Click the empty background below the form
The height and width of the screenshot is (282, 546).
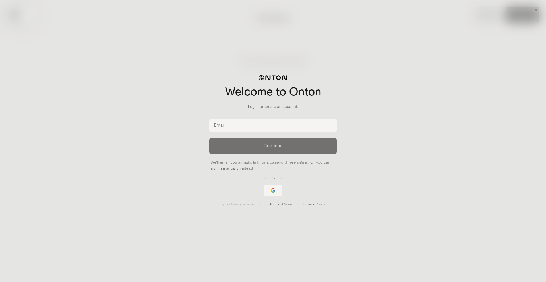point(273,244)
